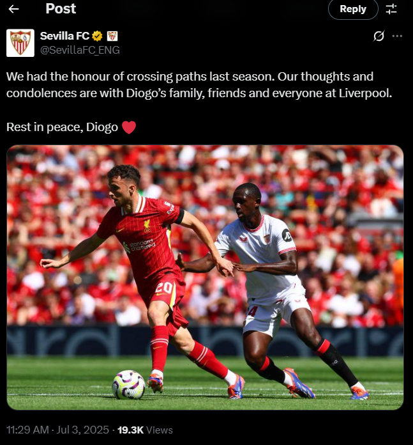Click the Post header title
Viewport: 413px width, 445px height.
tap(61, 9)
